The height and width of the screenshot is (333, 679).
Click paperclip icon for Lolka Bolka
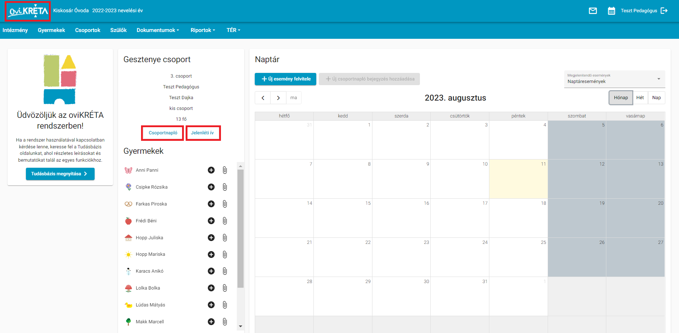click(225, 288)
